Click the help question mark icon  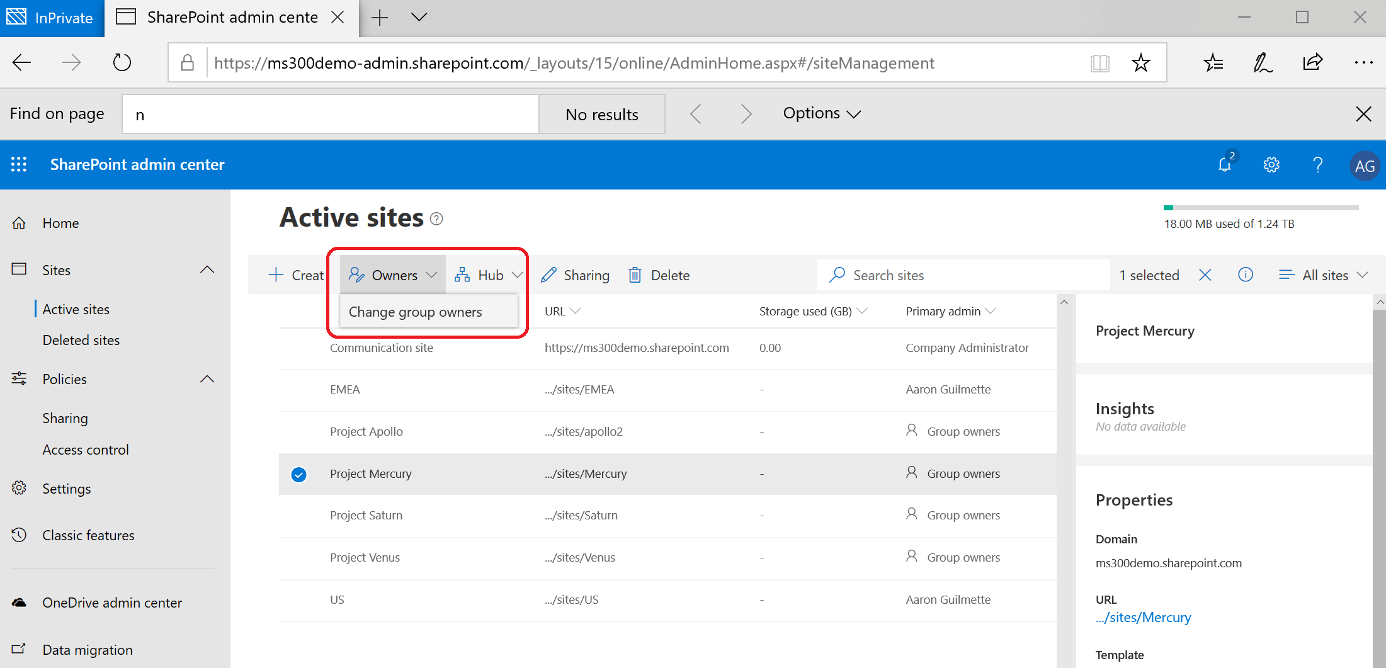pyautogui.click(x=1317, y=165)
